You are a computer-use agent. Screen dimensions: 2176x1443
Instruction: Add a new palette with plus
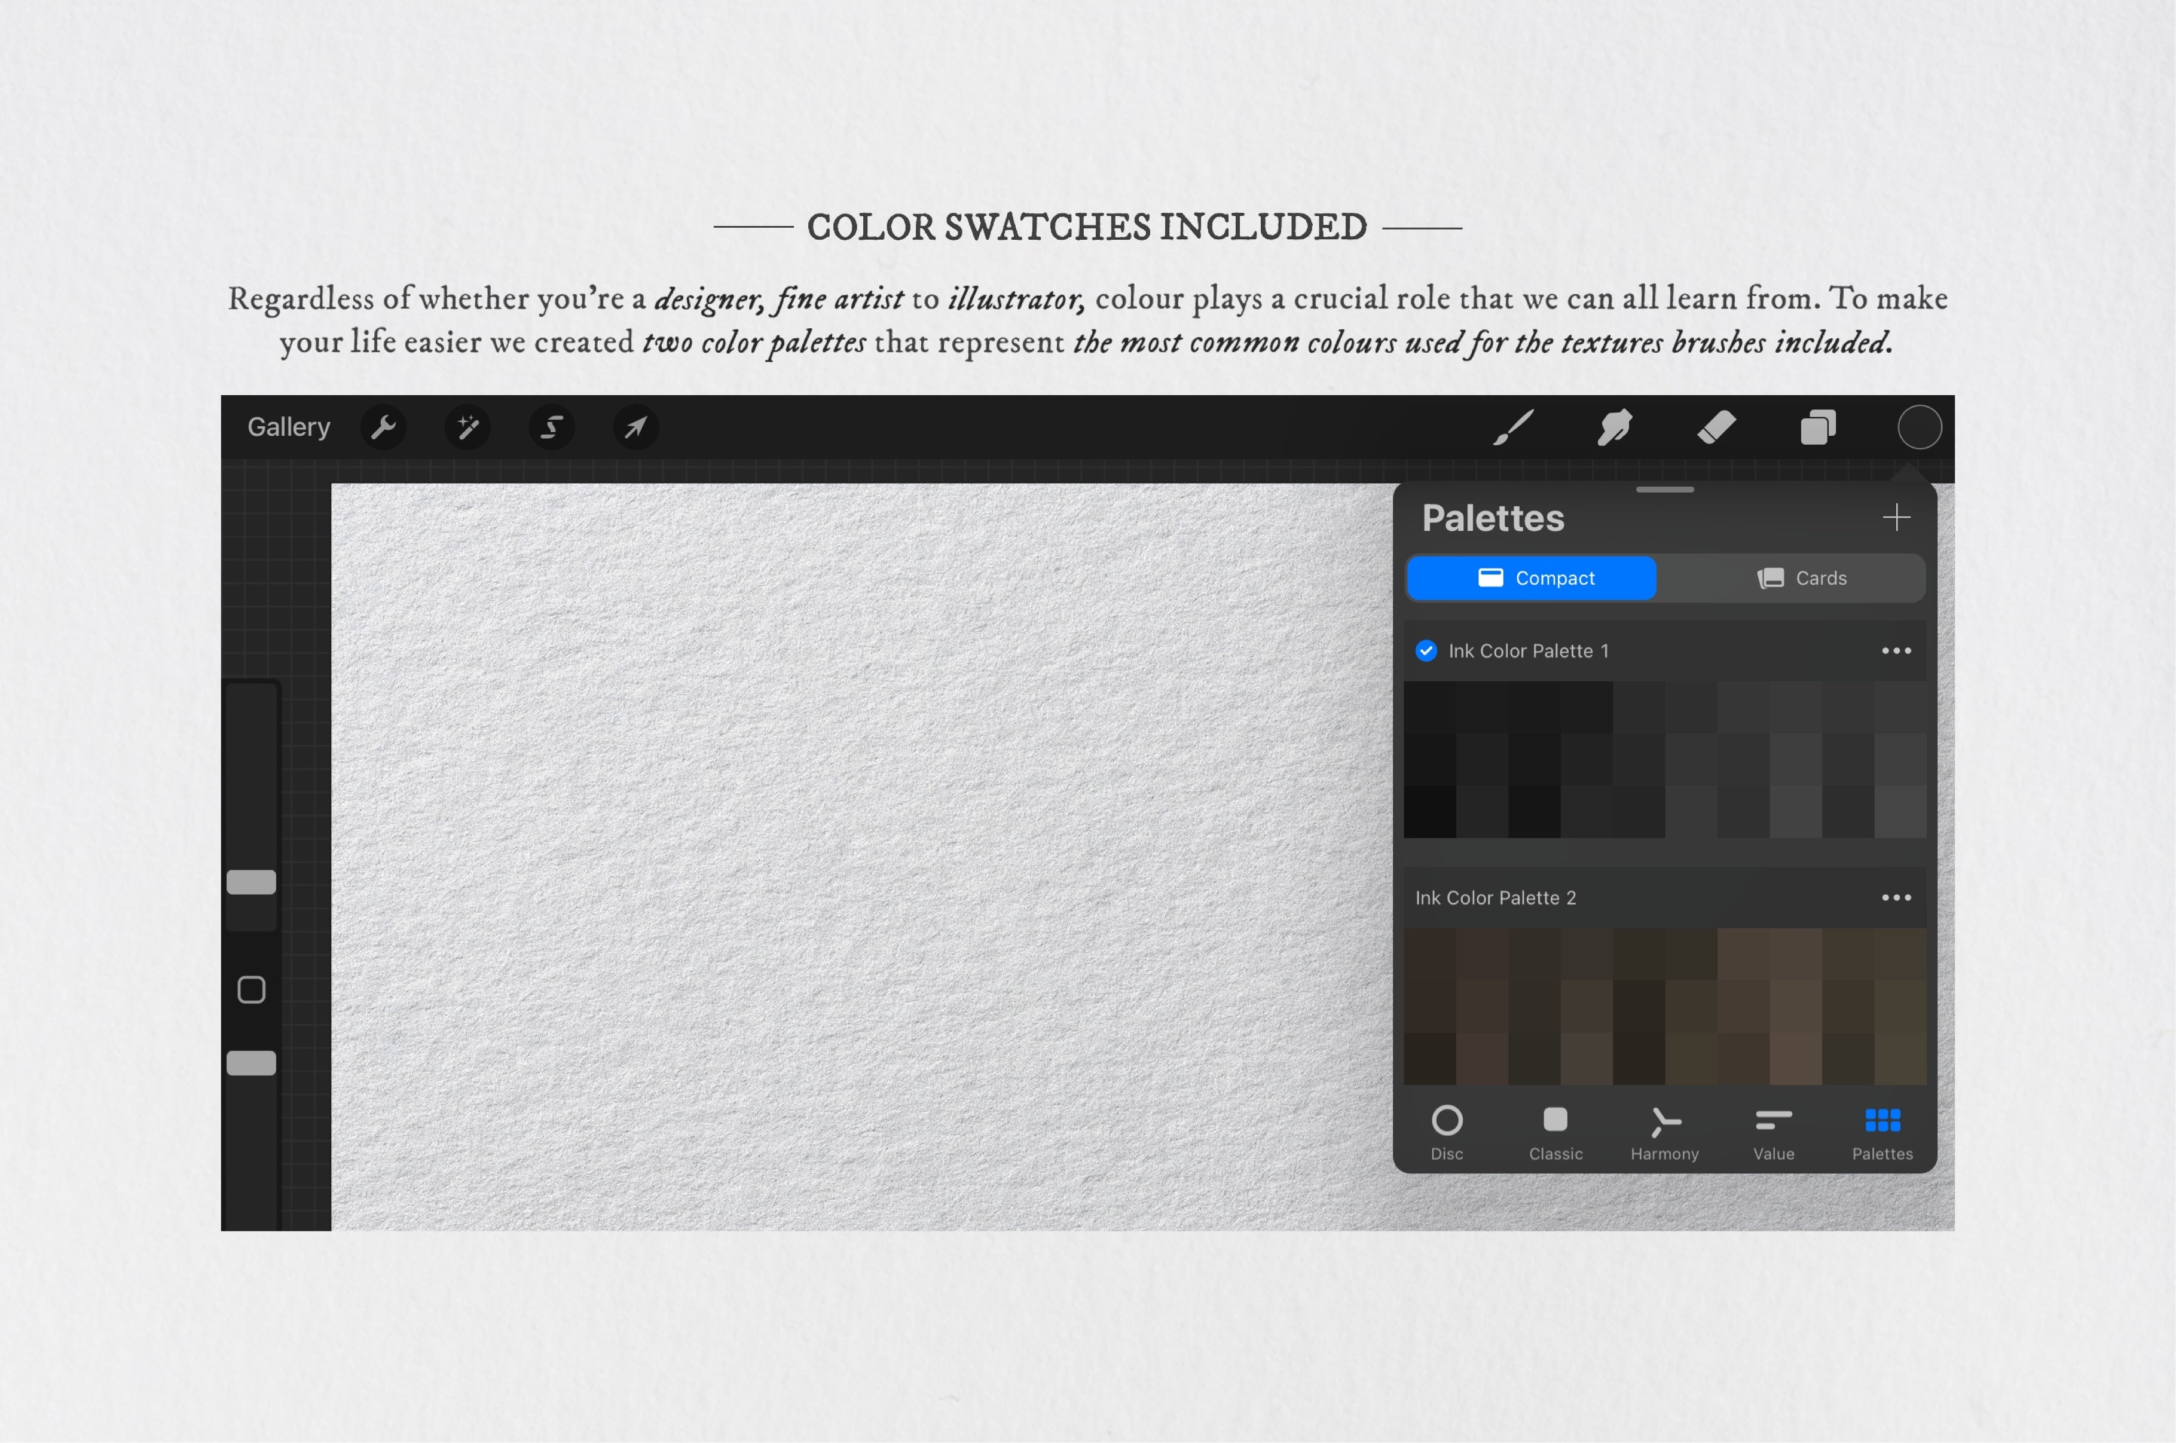click(1896, 517)
